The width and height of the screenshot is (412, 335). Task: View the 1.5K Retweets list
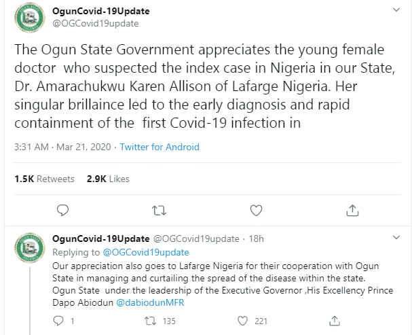[44, 179]
